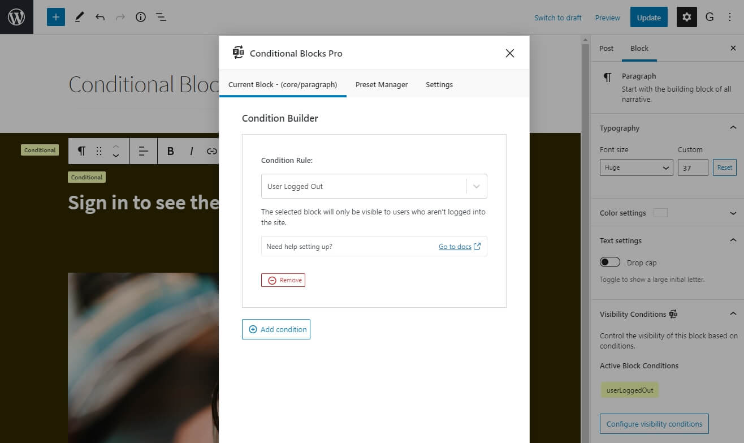Click the G plugin icon in top bar
This screenshot has width=744, height=443.
(x=710, y=17)
